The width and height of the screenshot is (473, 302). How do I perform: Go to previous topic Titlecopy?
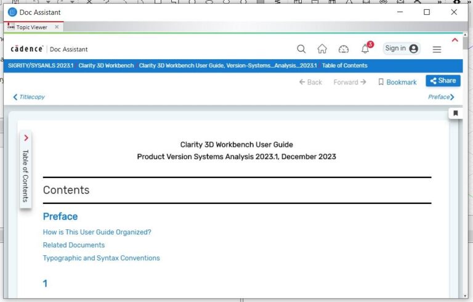[x=29, y=97]
